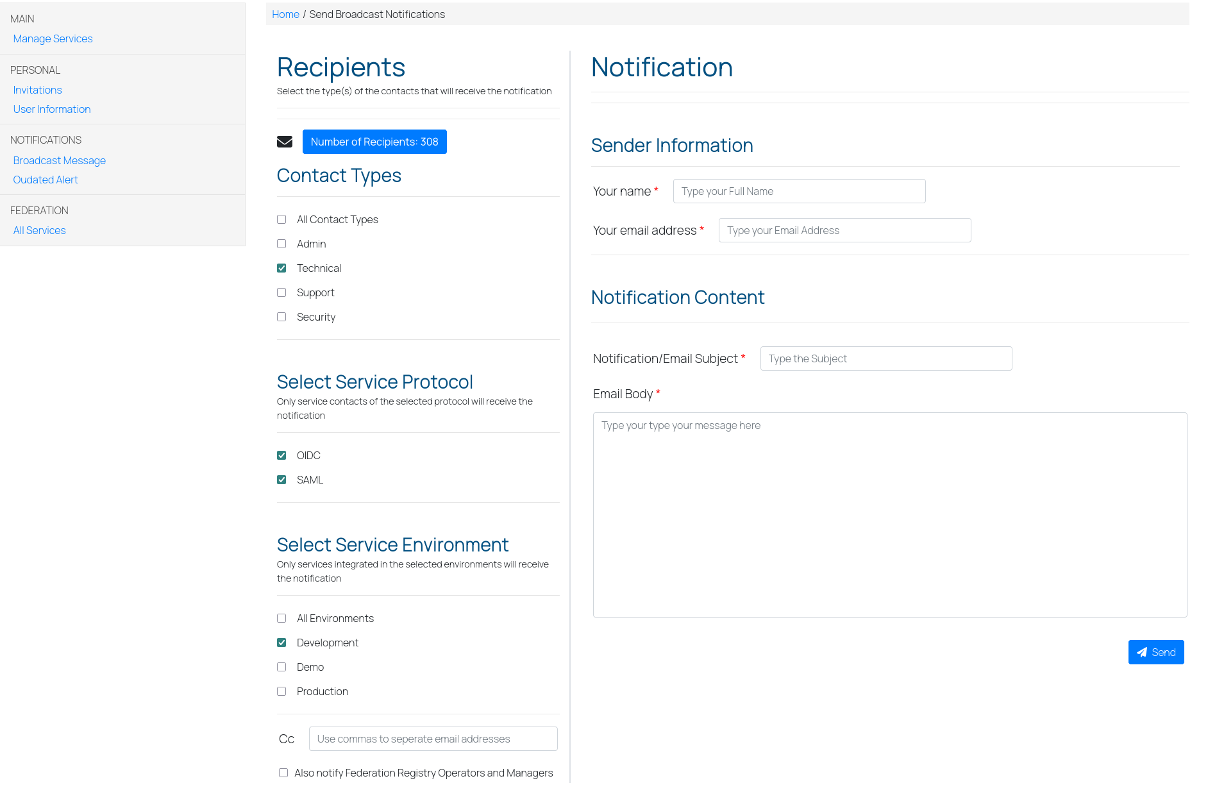
Task: Uncheck the Development environment checkbox
Action: coord(281,643)
